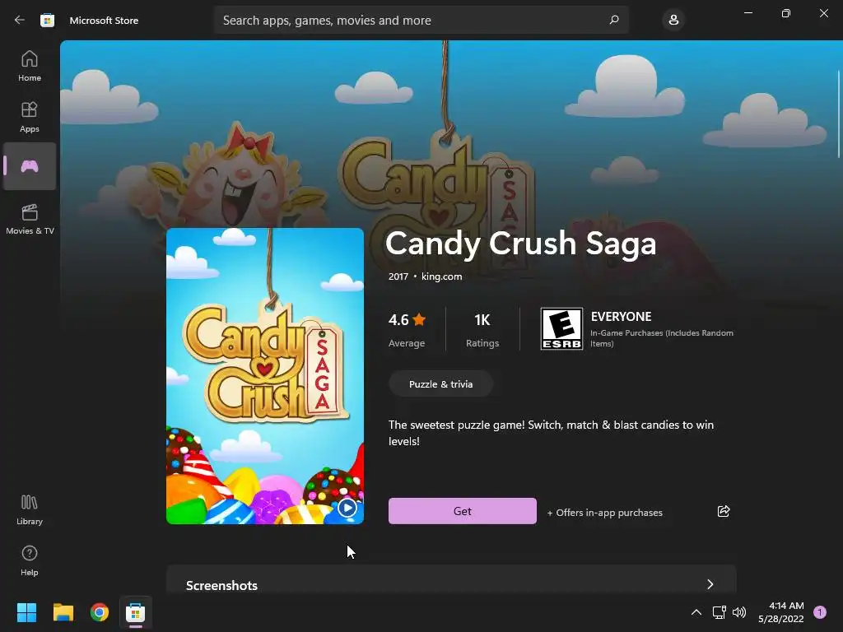Share the app with share icon
Screen dimensions: 843x632
click(724, 511)
